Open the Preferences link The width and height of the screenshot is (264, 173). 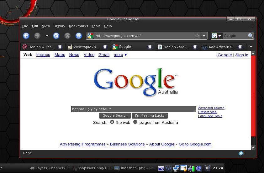[207, 112]
